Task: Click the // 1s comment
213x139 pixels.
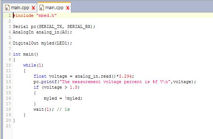Action: coord(63,109)
